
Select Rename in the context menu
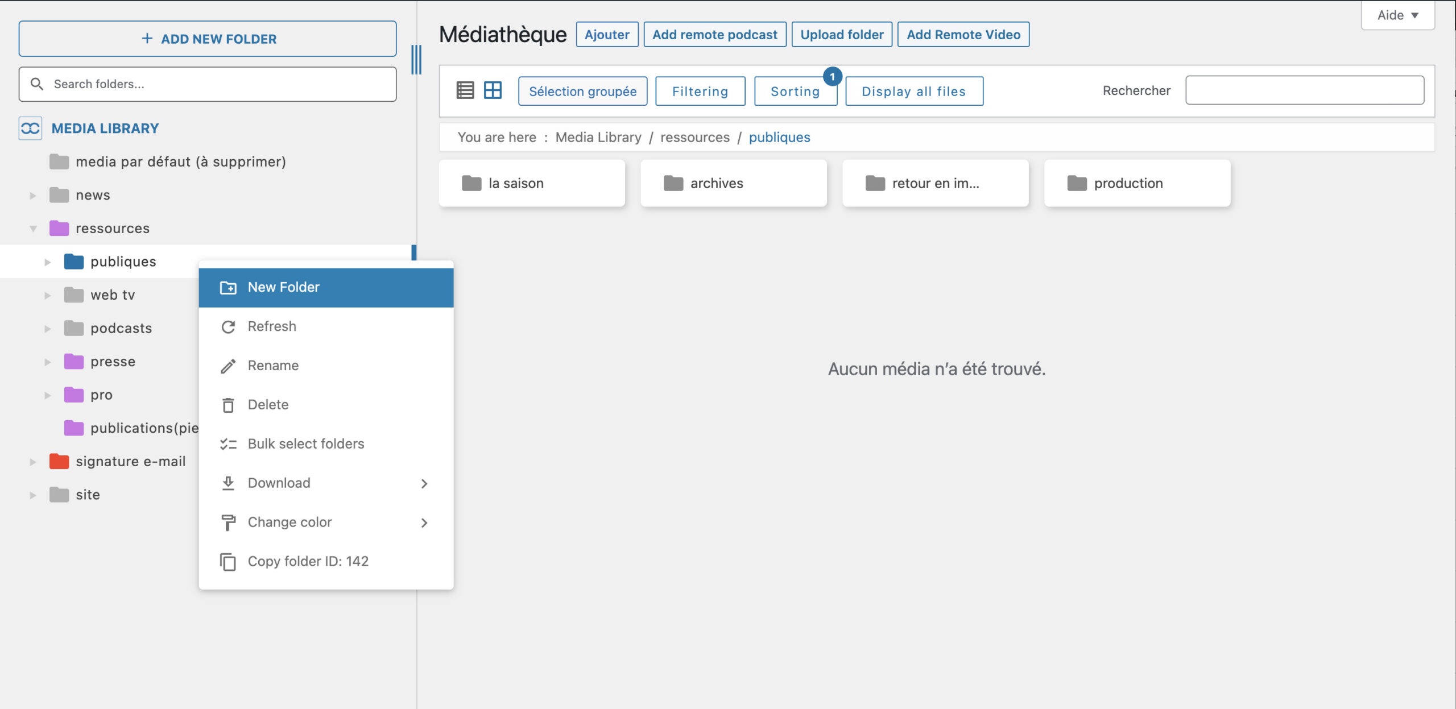273,366
